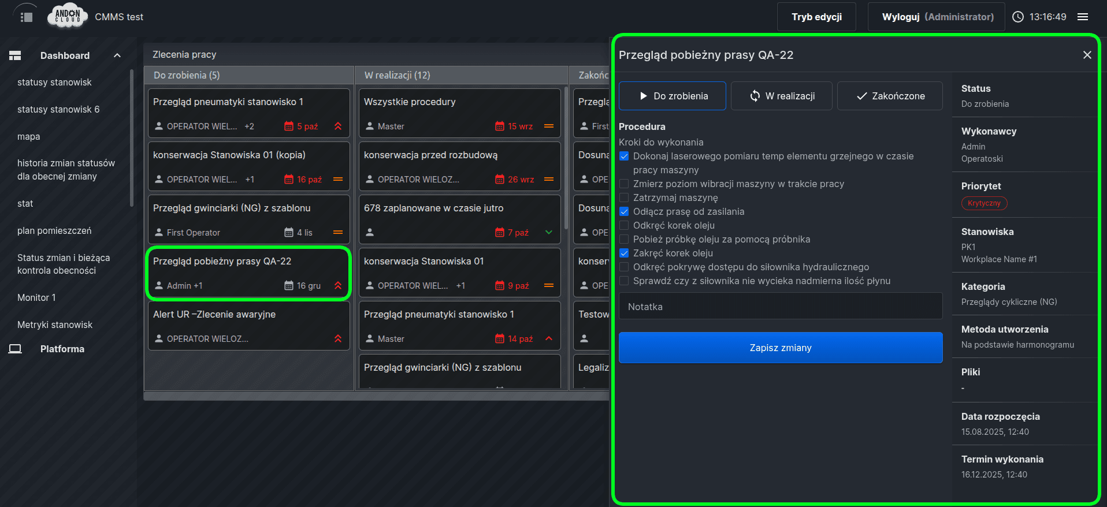Click the 9 paź calendar icon
The width and height of the screenshot is (1107, 507).
pyautogui.click(x=500, y=286)
